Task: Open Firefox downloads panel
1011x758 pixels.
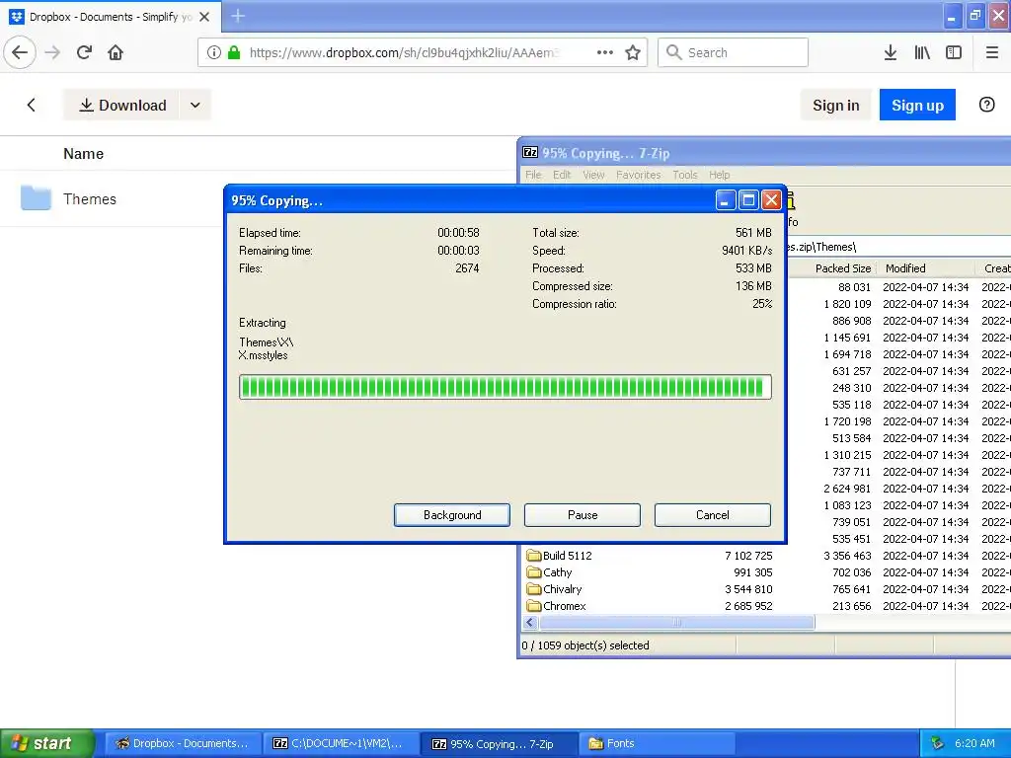Action: 891,52
